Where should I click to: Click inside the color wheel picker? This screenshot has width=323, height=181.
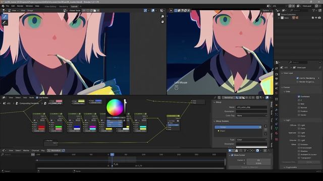point(115,107)
